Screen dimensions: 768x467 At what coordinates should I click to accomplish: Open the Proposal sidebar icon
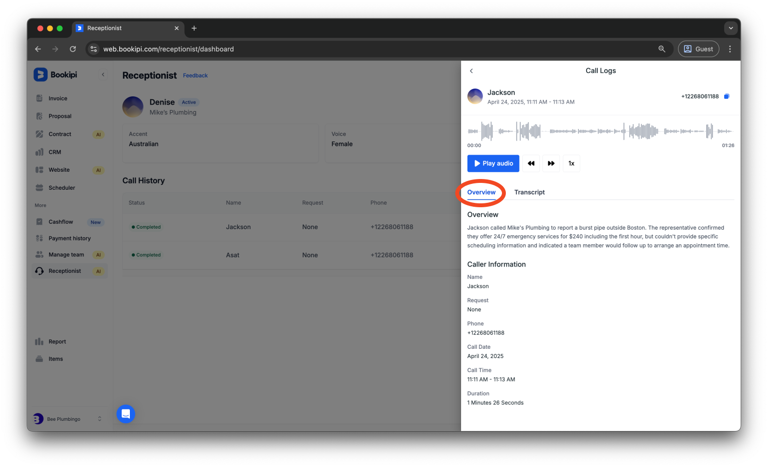(39, 116)
